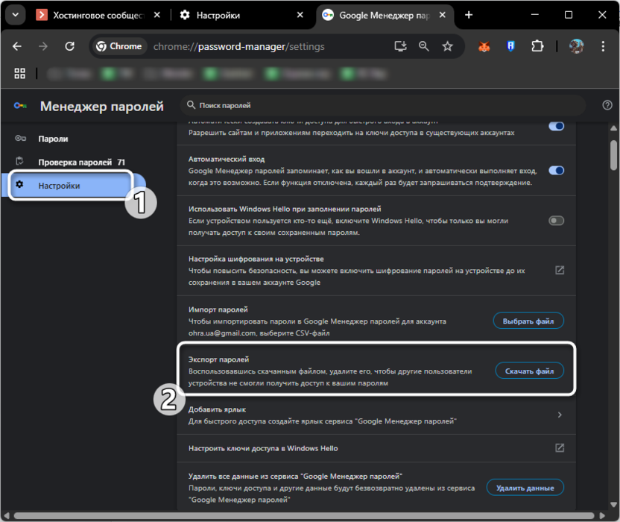
Task: Open the tab search dropdown arrow
Action: (x=16, y=15)
